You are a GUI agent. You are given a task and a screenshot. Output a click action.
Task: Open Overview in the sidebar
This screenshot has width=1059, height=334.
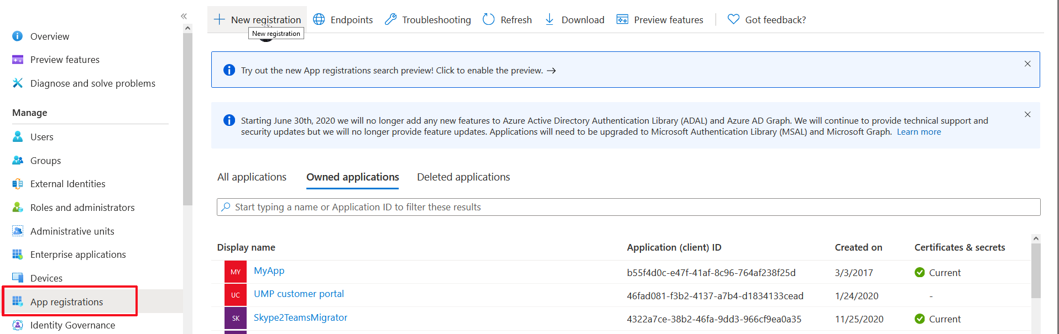(49, 36)
